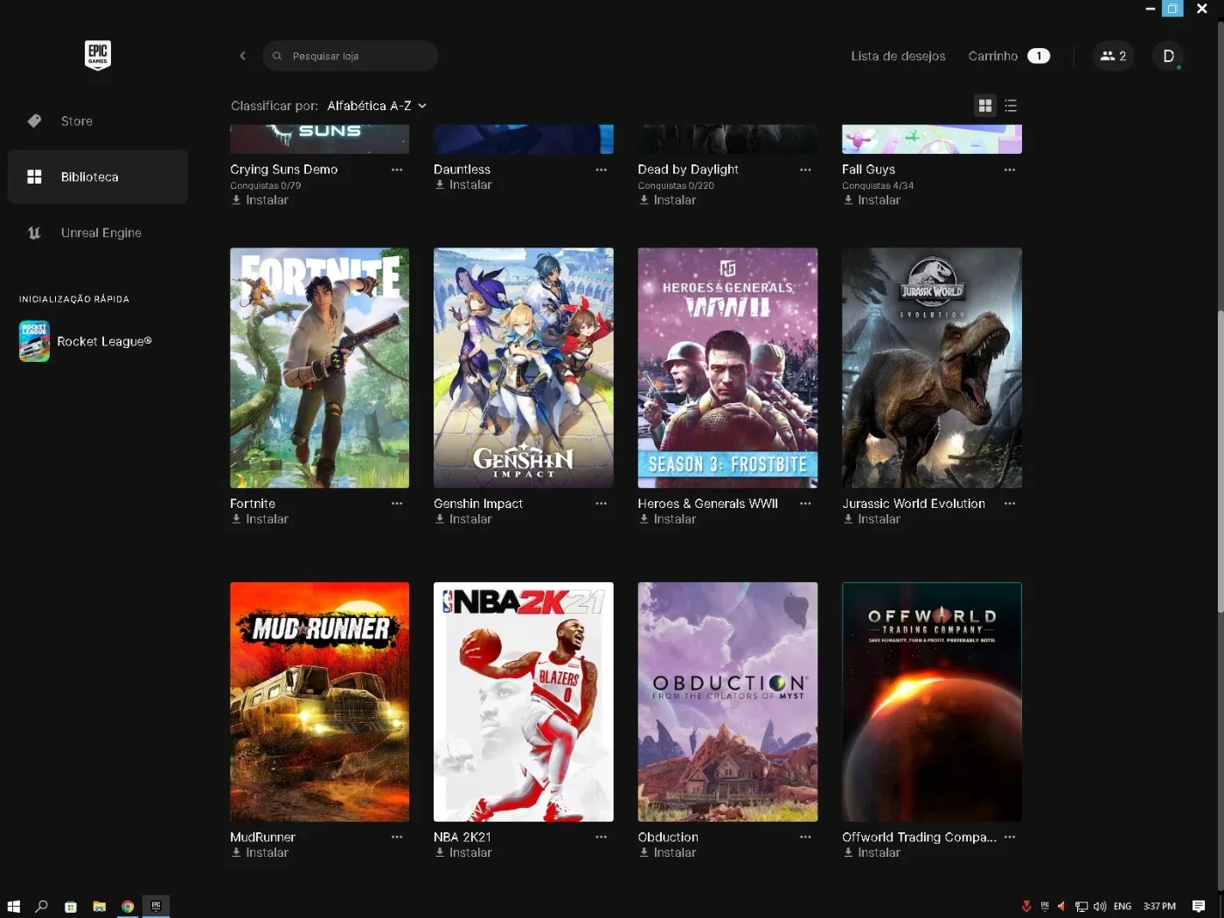Open options menu for Dead by Daylight
Screen dimensions: 1224x918
[x=805, y=170]
